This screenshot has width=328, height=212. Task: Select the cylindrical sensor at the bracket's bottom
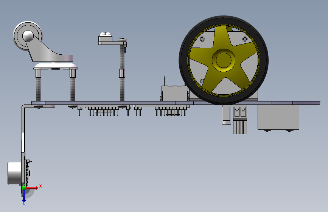click(15, 173)
